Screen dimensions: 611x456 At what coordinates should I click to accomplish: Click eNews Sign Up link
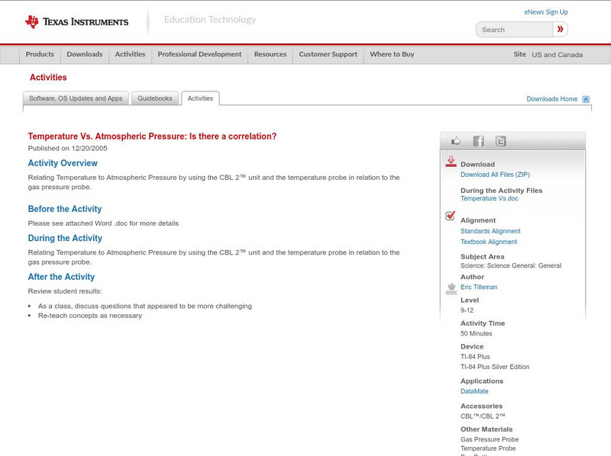pos(546,12)
